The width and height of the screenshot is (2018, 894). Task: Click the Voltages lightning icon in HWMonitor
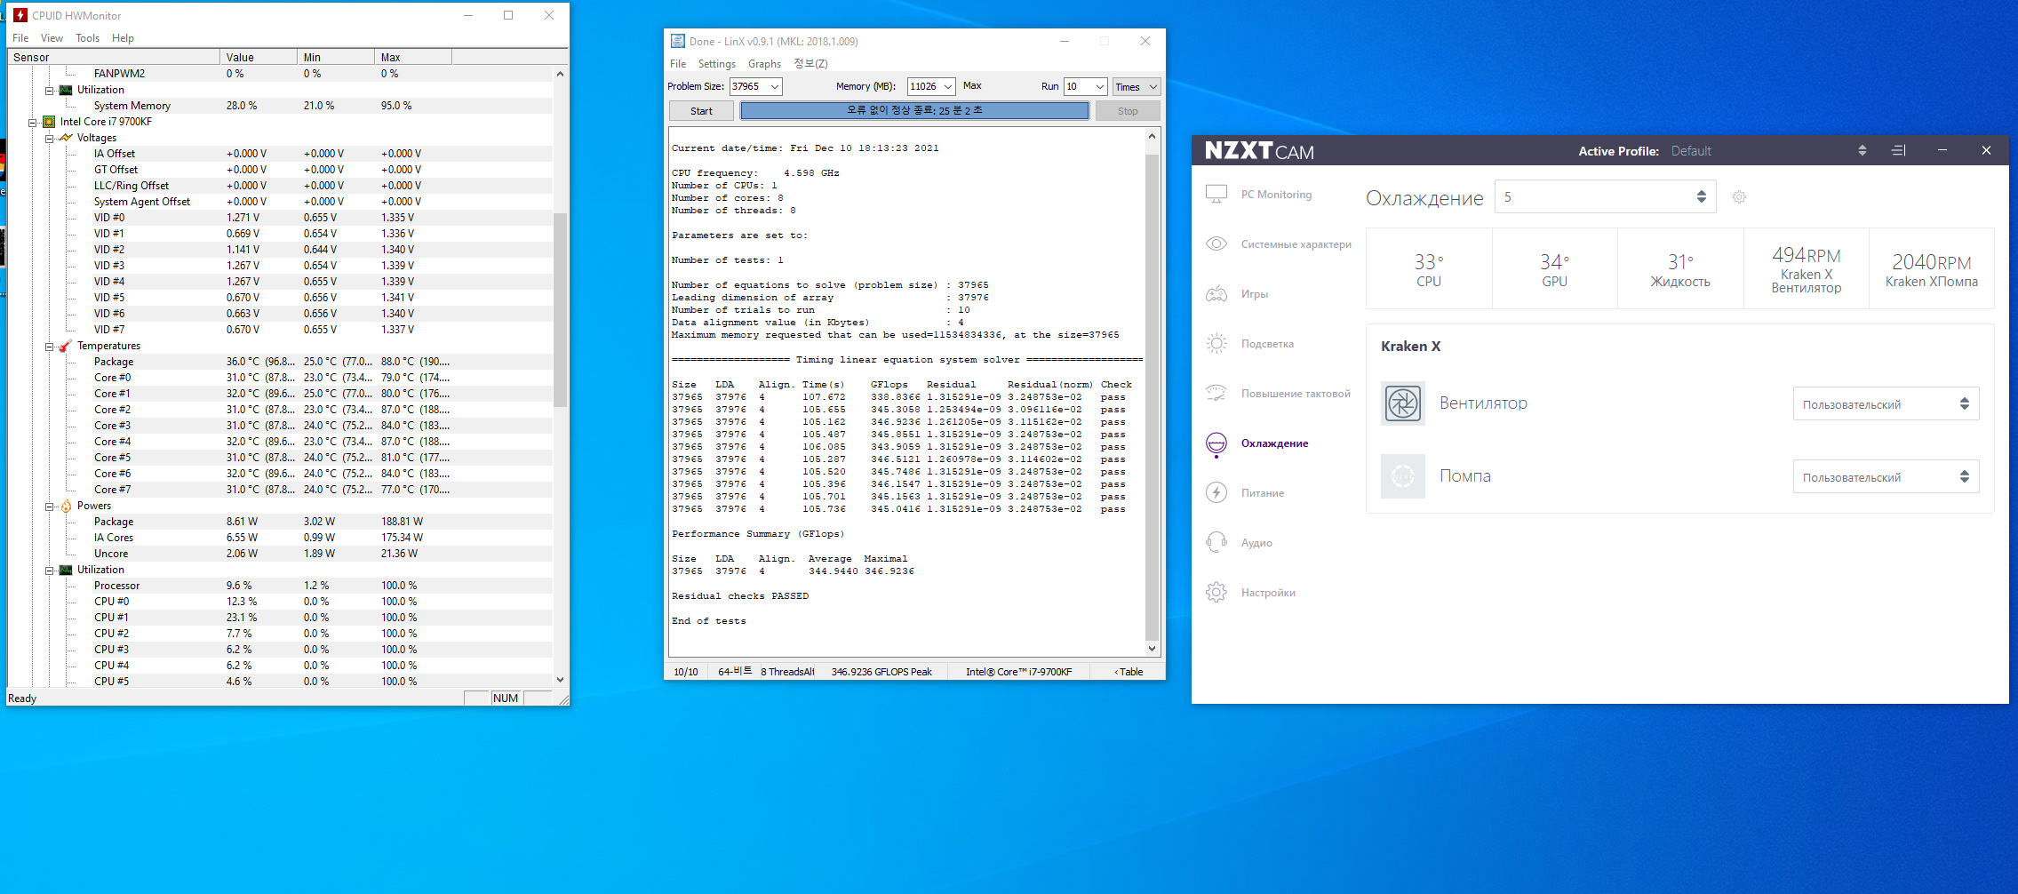click(x=66, y=138)
